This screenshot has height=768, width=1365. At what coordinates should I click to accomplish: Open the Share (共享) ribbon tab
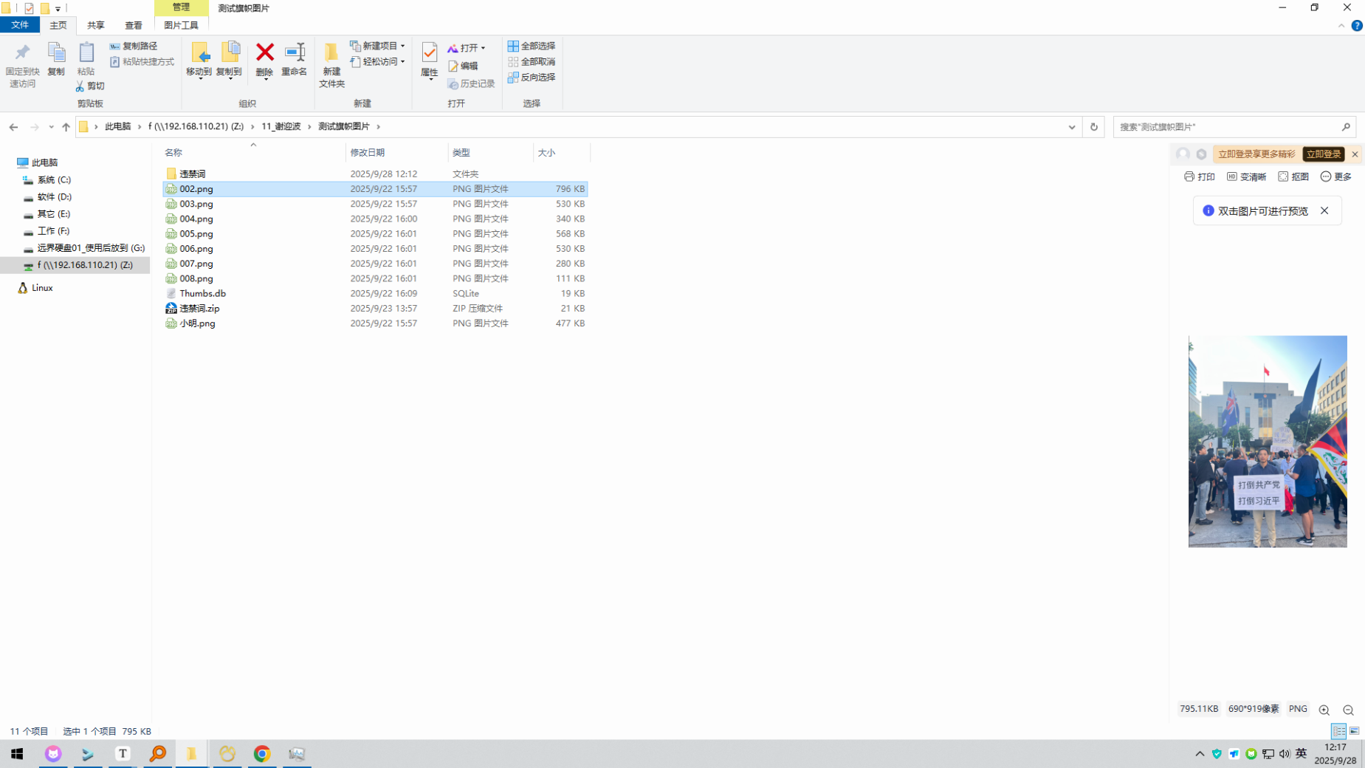[95, 25]
